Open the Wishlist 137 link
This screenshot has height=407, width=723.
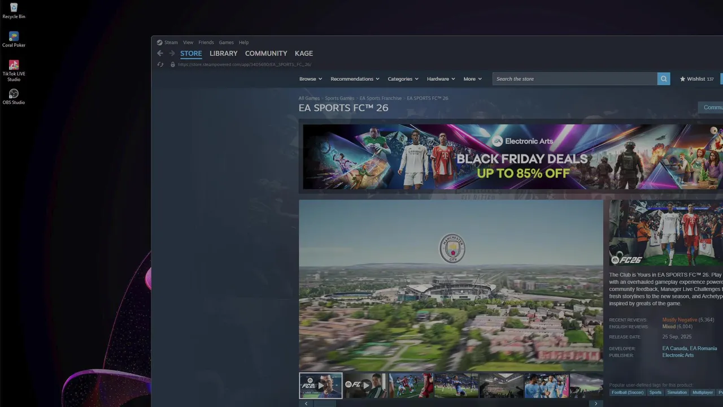click(697, 79)
